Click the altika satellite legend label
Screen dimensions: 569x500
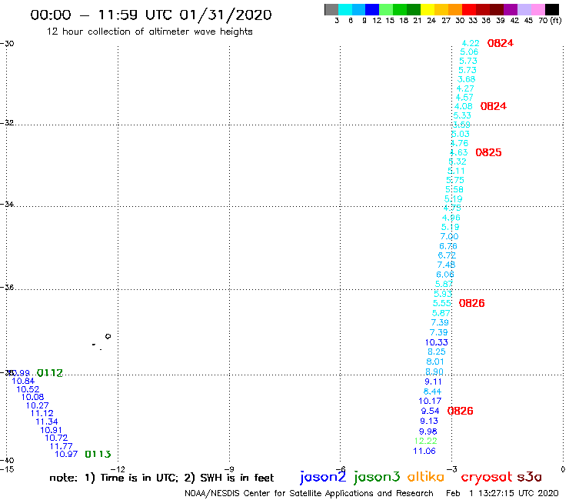coord(426,477)
